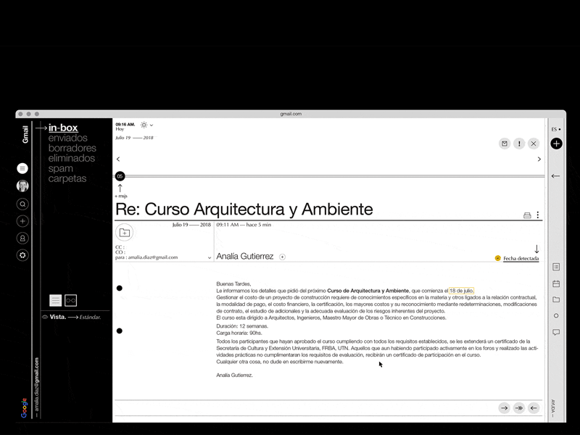Open the eliminados folder
This screenshot has width=580, height=435.
(x=71, y=158)
